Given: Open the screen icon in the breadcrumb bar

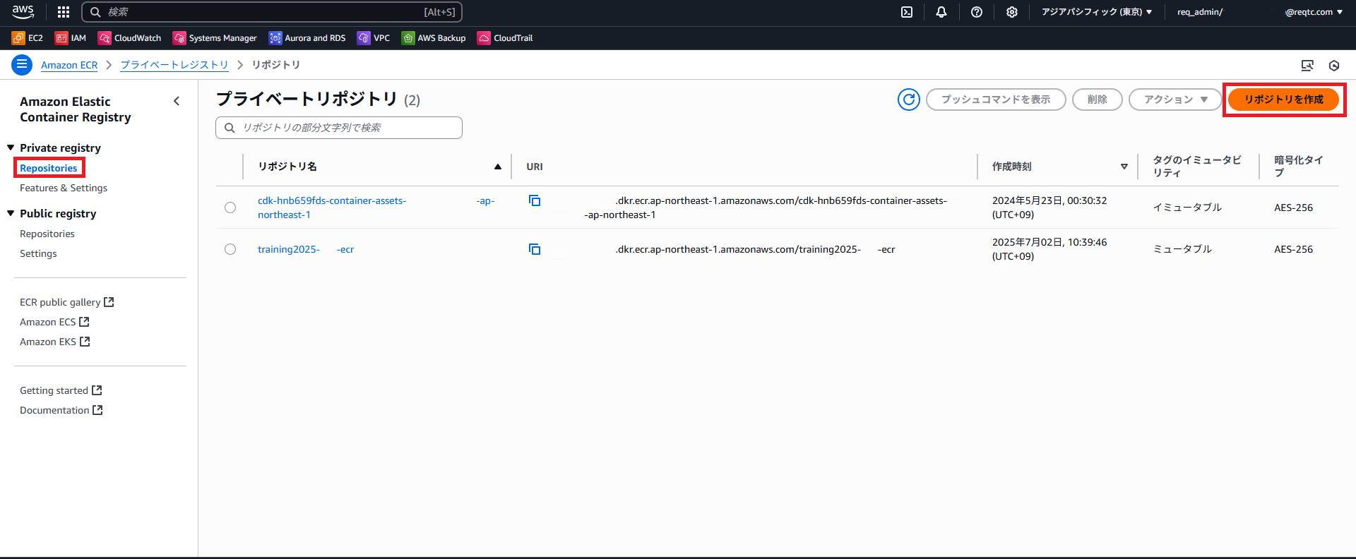Looking at the screenshot, I should pyautogui.click(x=1307, y=66).
